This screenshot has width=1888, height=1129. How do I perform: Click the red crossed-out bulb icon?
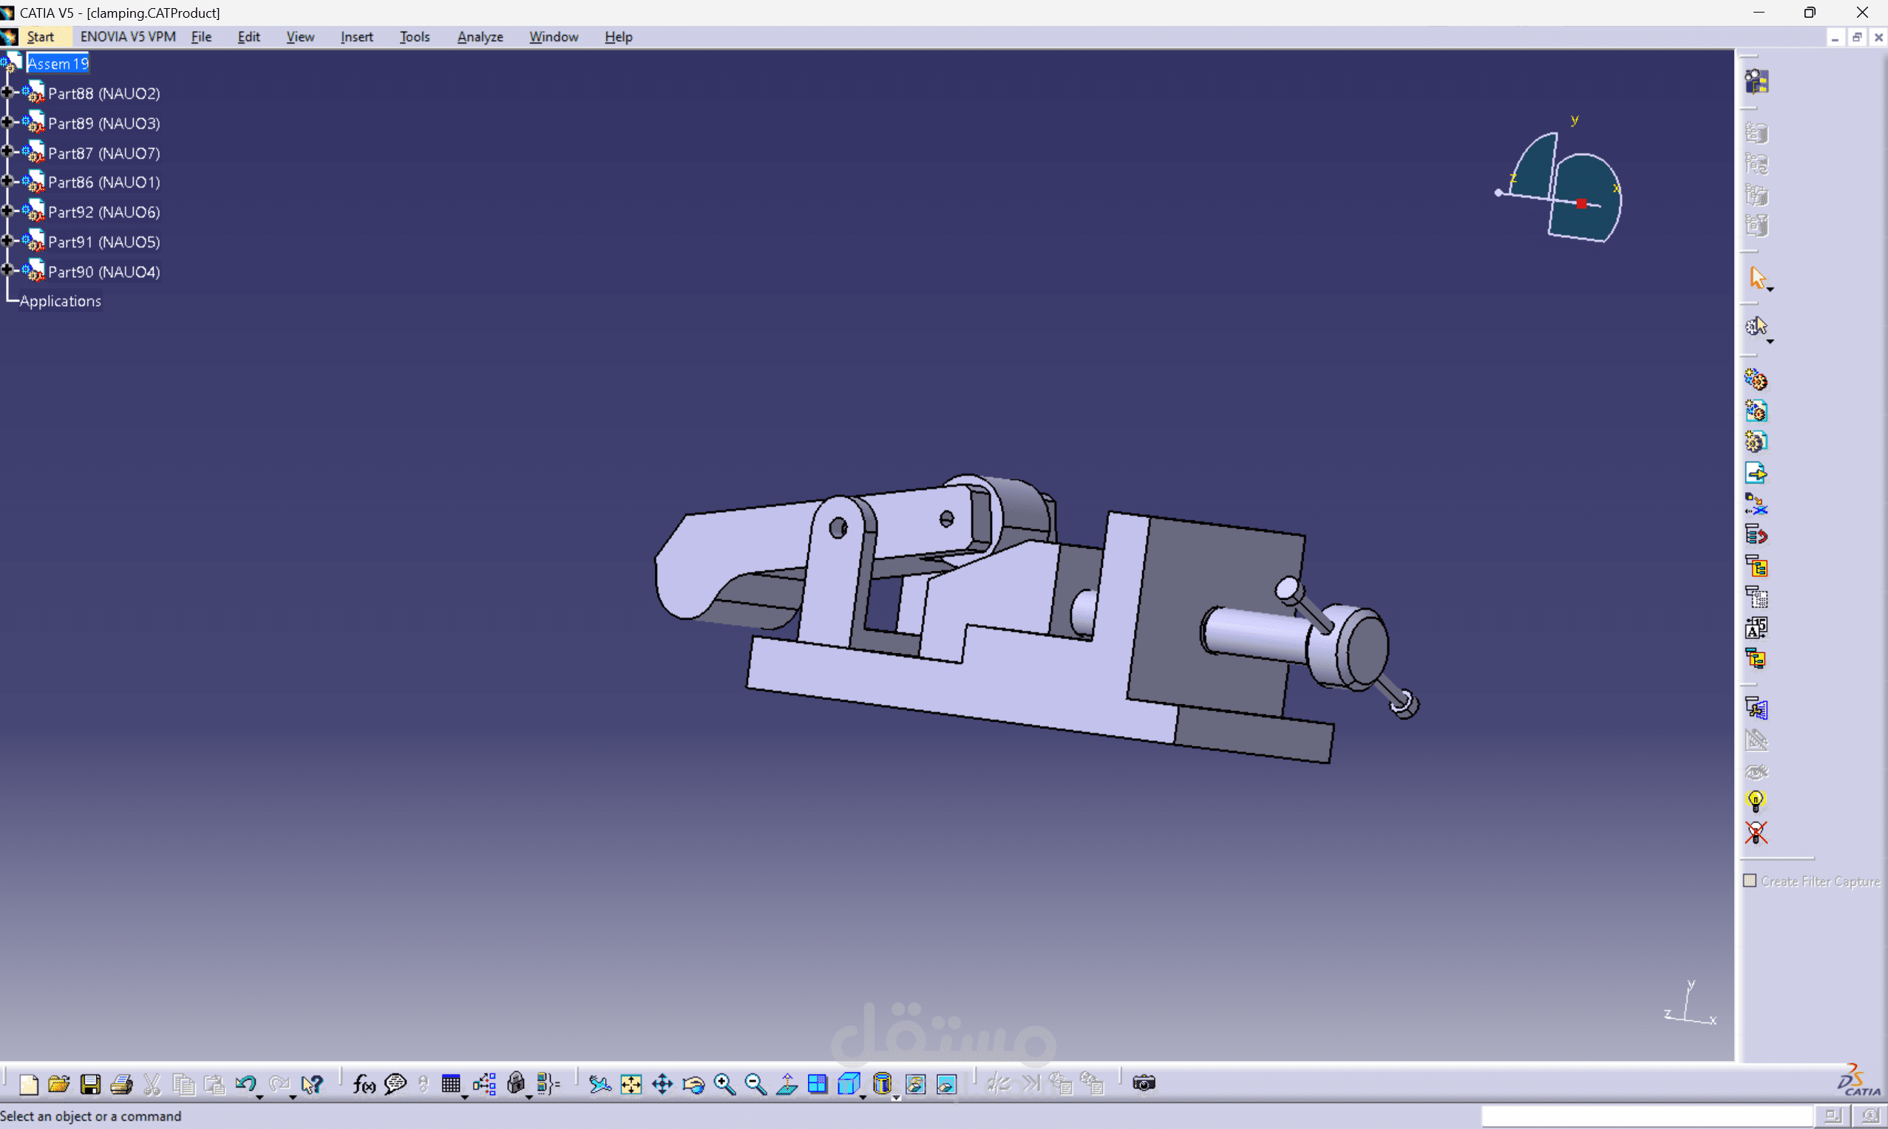click(x=1756, y=833)
